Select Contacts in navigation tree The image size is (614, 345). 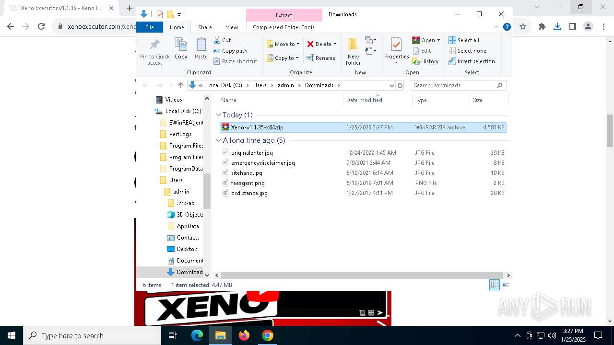point(188,238)
